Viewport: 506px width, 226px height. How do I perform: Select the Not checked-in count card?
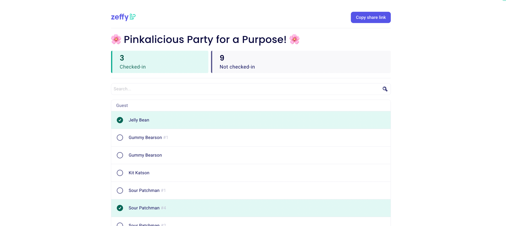[301, 62]
